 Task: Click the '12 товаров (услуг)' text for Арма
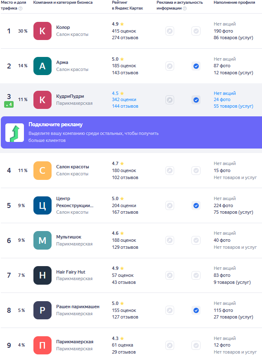(x=233, y=73)
